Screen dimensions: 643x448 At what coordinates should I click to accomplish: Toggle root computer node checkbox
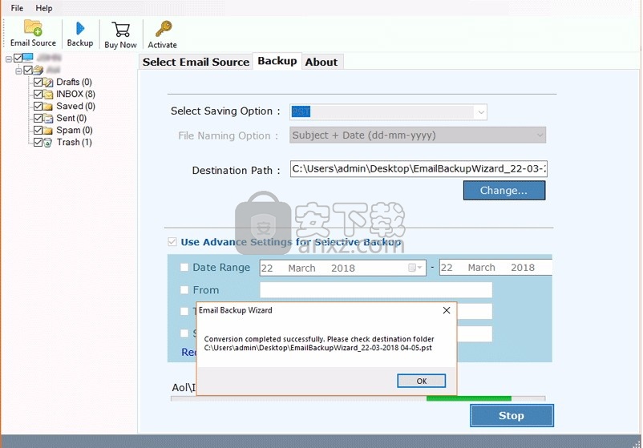point(18,58)
